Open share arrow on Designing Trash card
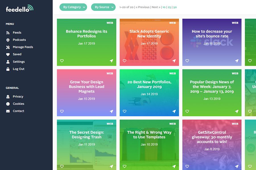 (111, 166)
